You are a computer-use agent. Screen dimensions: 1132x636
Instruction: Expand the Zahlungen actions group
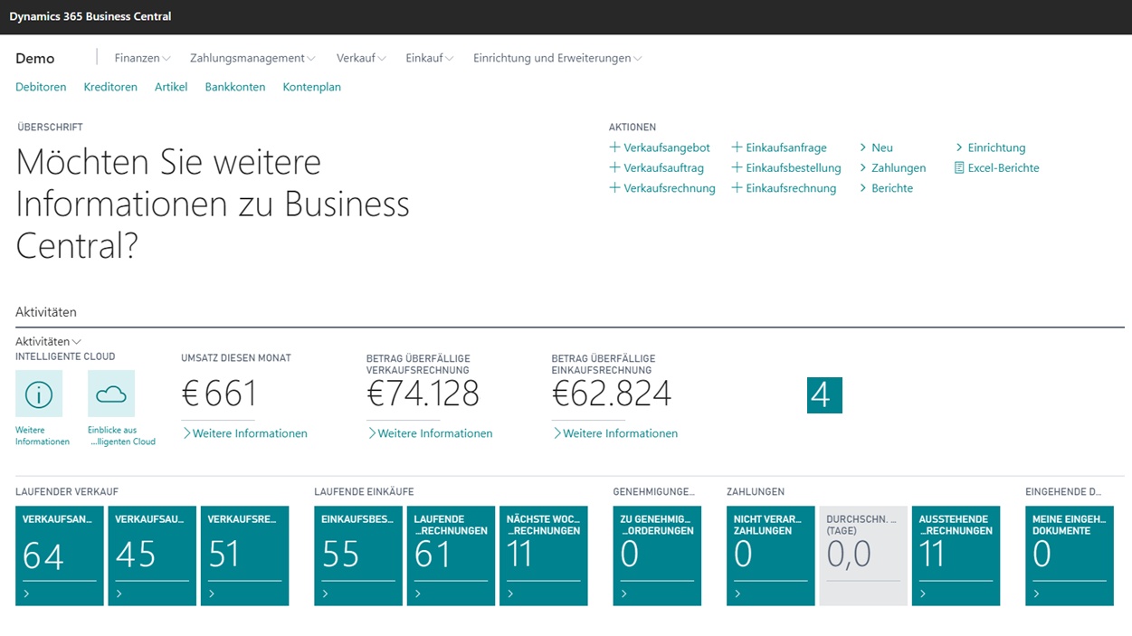click(x=891, y=168)
